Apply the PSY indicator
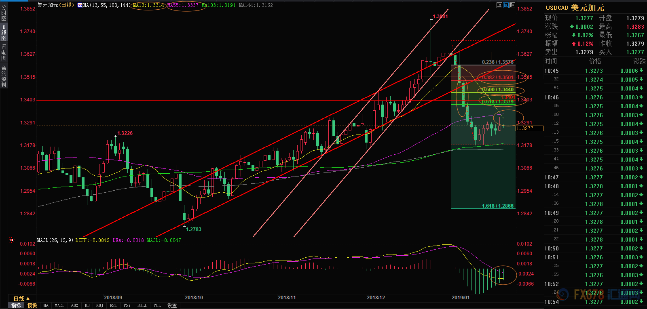The image size is (647, 309). click(x=127, y=305)
